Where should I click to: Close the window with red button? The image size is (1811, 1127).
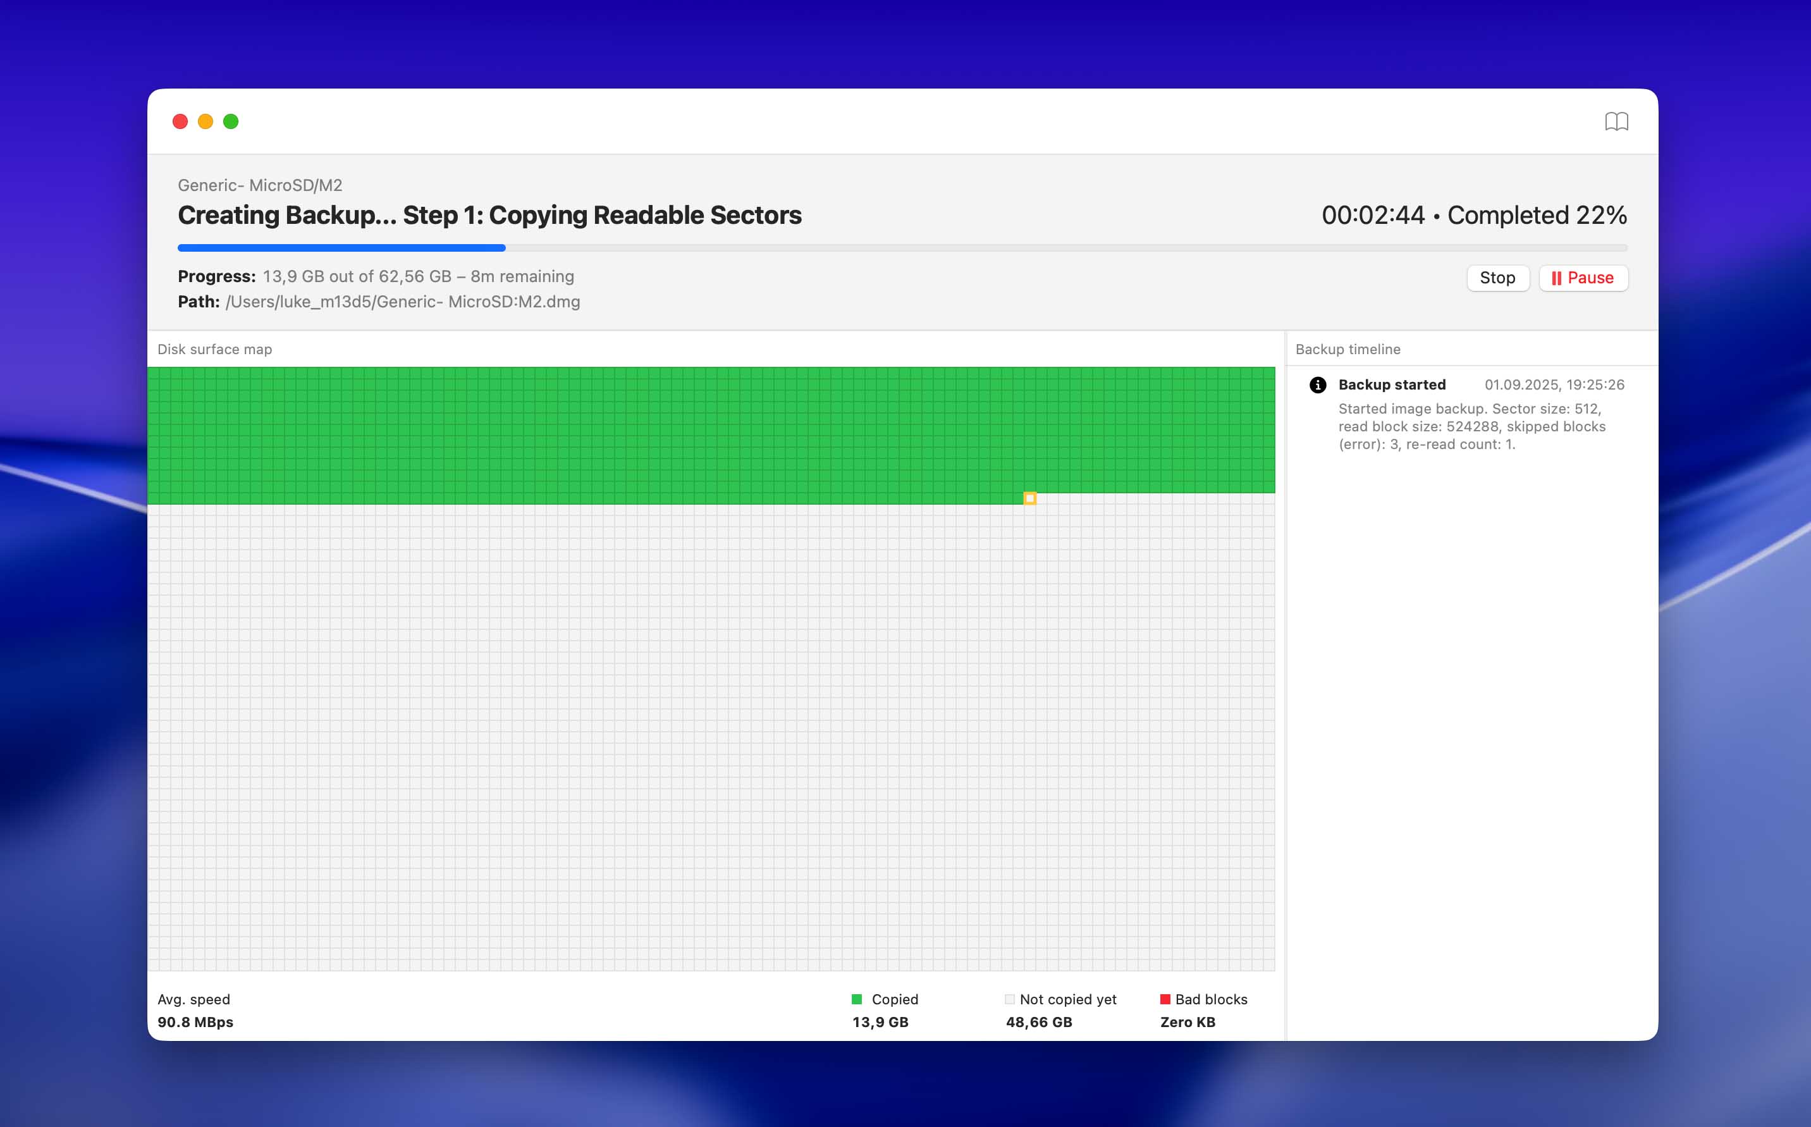click(x=180, y=121)
